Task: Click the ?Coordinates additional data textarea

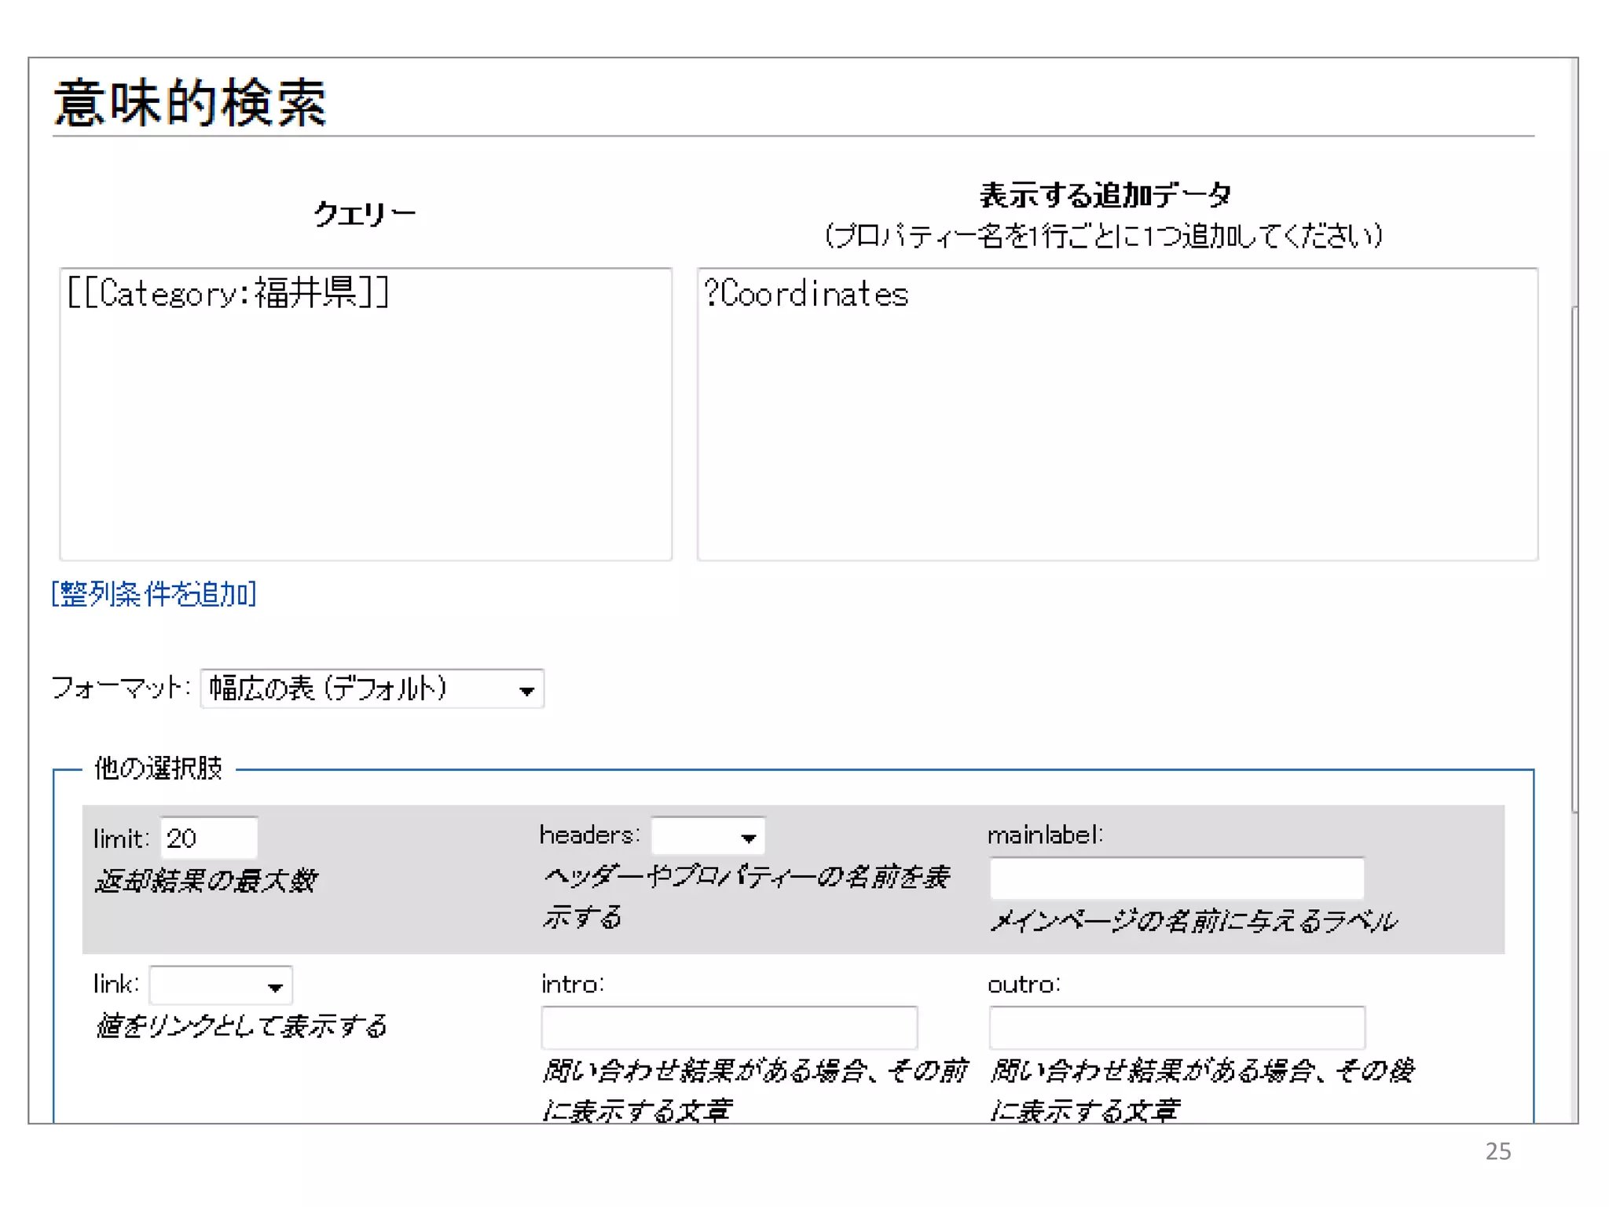Action: [x=1116, y=414]
